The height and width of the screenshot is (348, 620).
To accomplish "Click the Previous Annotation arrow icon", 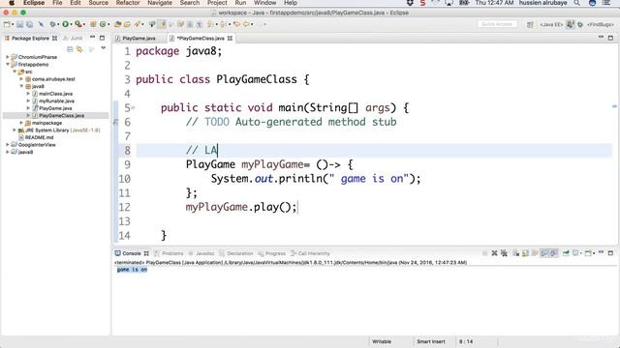I will (x=222, y=24).
